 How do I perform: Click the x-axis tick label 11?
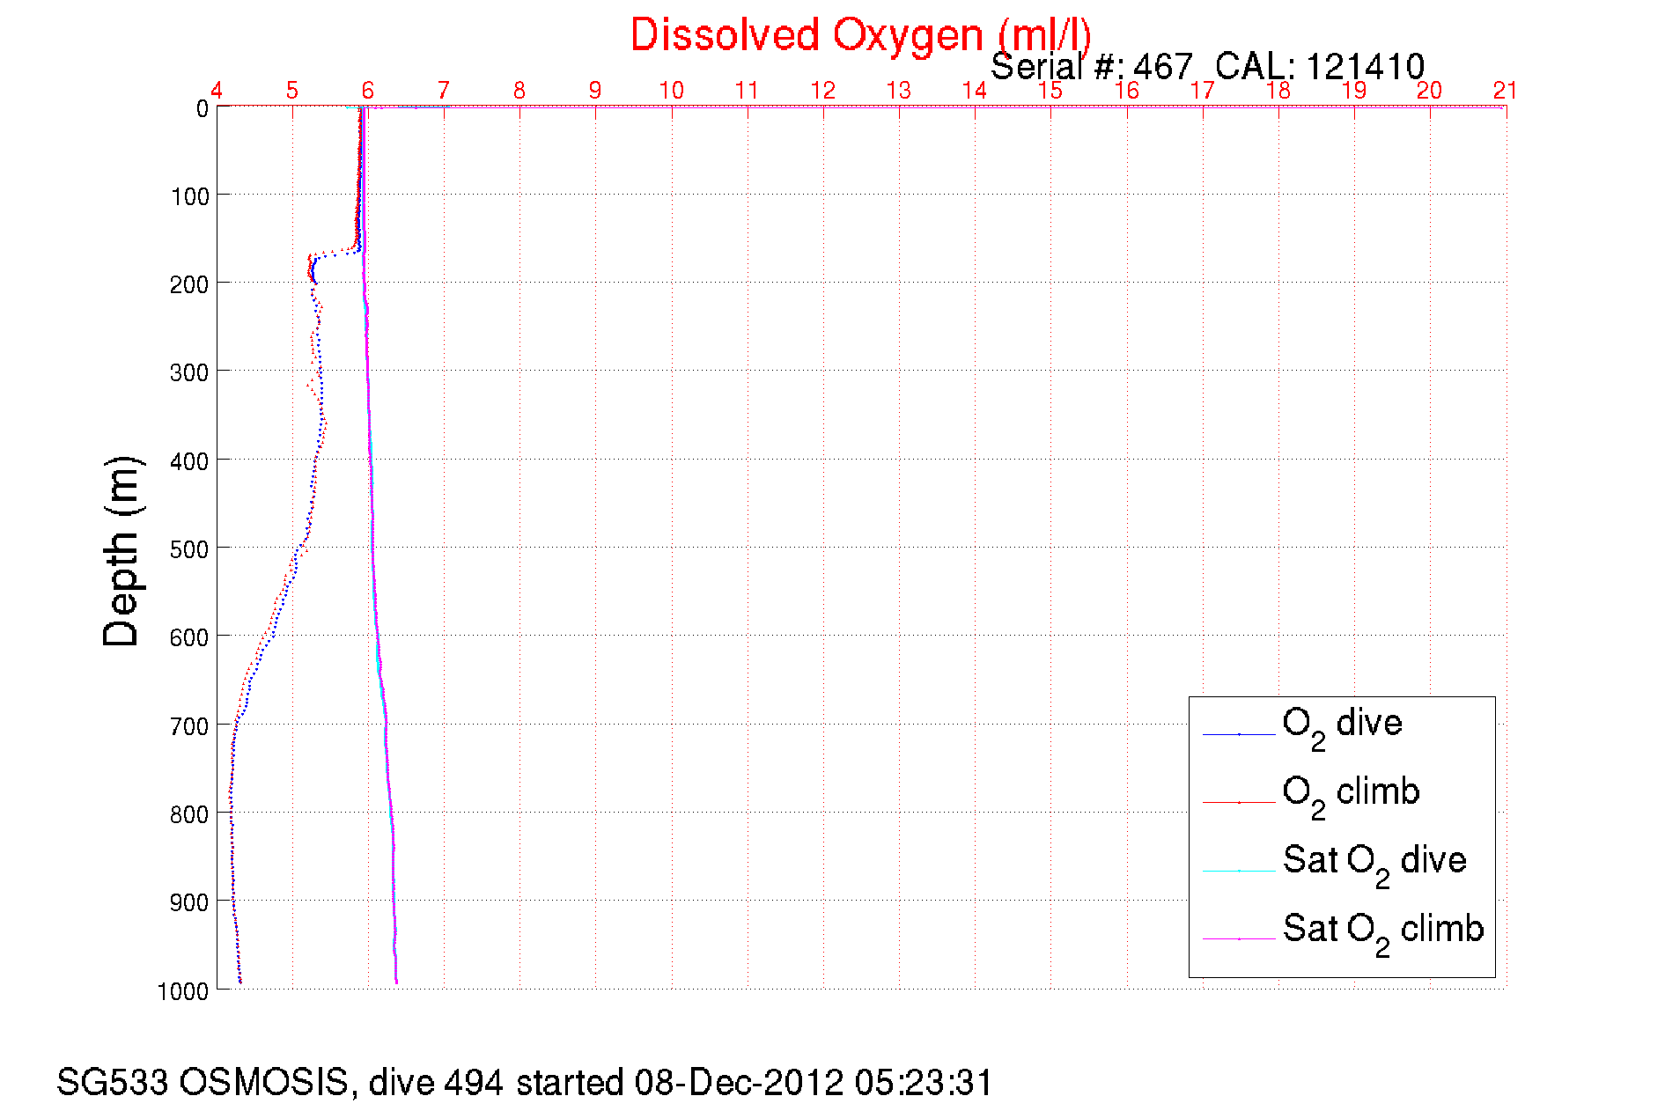748,91
